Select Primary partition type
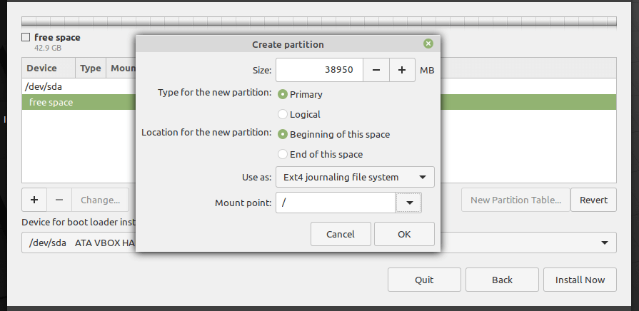 [283, 94]
